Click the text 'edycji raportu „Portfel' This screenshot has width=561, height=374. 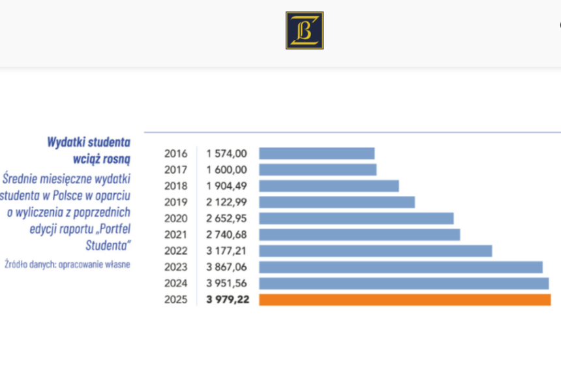(x=80, y=229)
